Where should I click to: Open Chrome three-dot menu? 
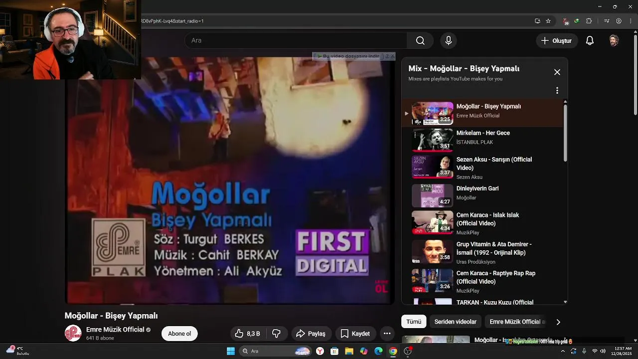[630, 21]
